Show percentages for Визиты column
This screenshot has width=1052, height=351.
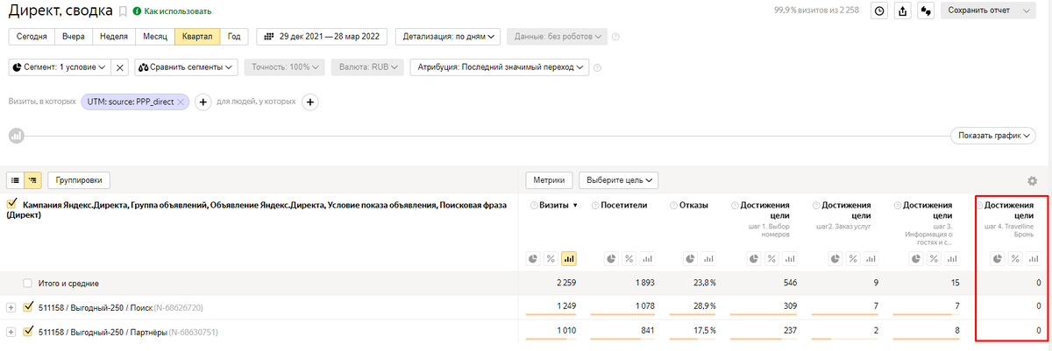pos(551,258)
